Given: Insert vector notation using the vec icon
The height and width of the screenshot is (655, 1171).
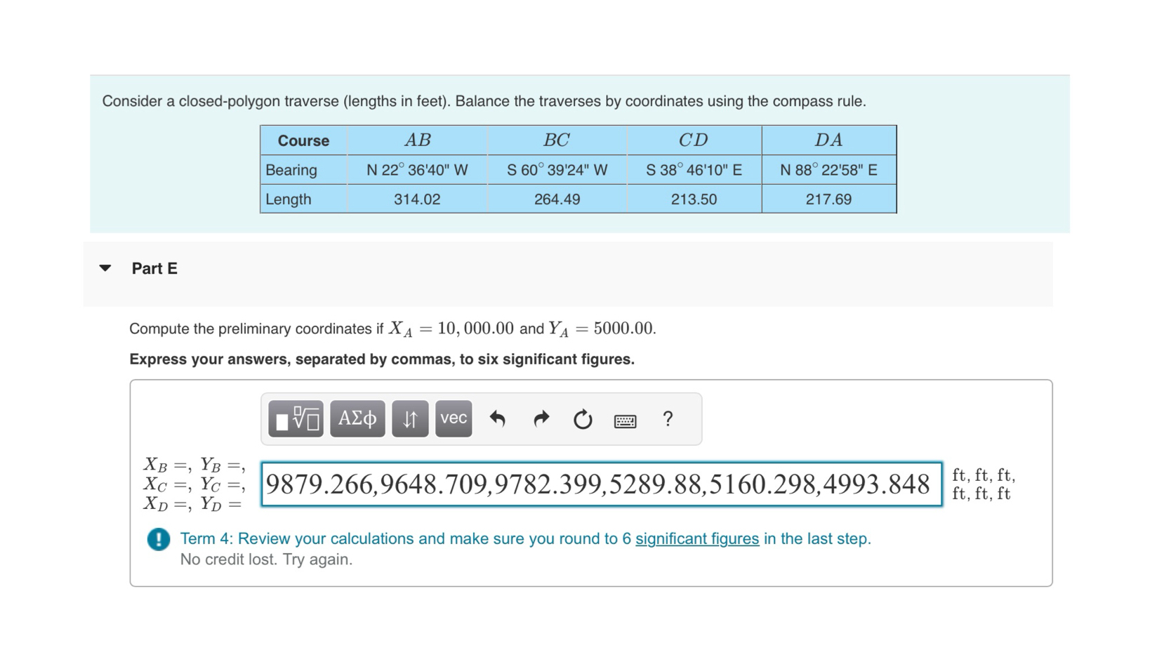Looking at the screenshot, I should 453,418.
